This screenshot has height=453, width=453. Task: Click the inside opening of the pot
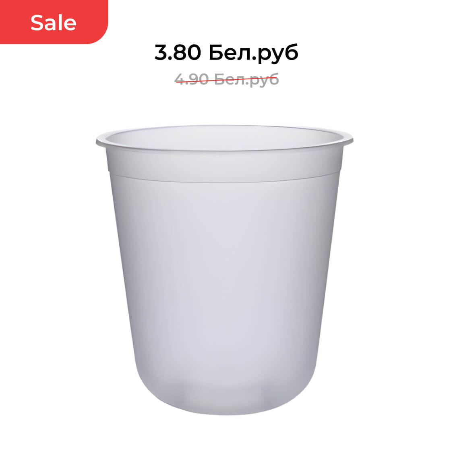pos(224,138)
